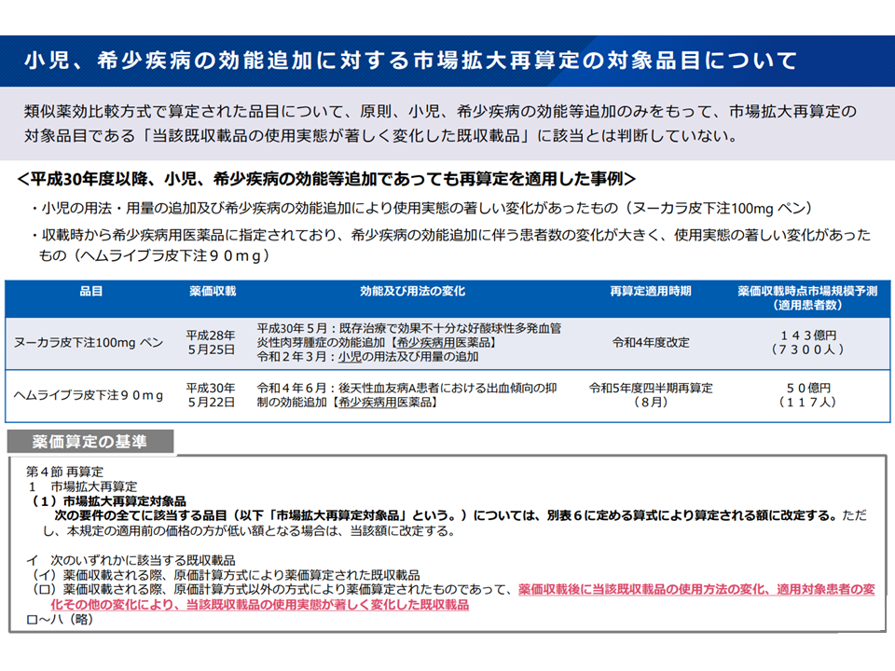Click the 令和5年度四半期再算定(8月) cell
895x671 pixels.
[x=650, y=395]
